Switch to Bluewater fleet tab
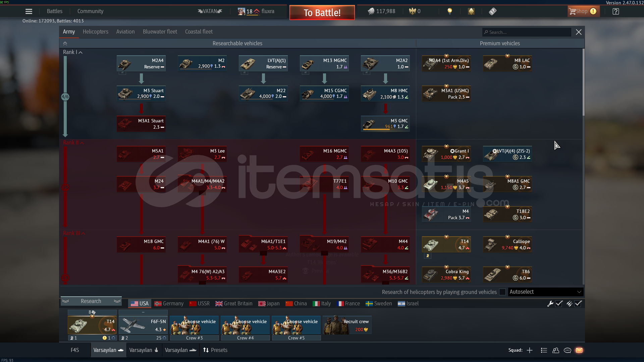Screen dimensions: 644x362 pyautogui.click(x=160, y=32)
